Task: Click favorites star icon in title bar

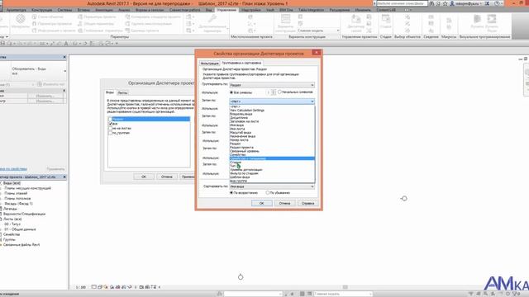Action: click(445, 3)
